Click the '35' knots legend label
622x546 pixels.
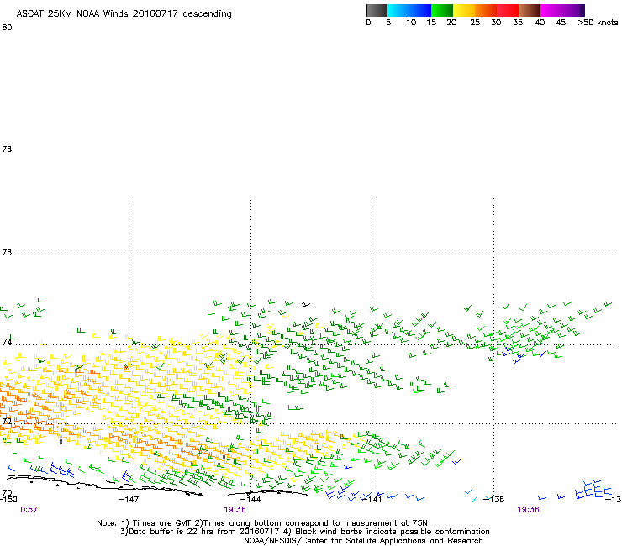tap(518, 23)
